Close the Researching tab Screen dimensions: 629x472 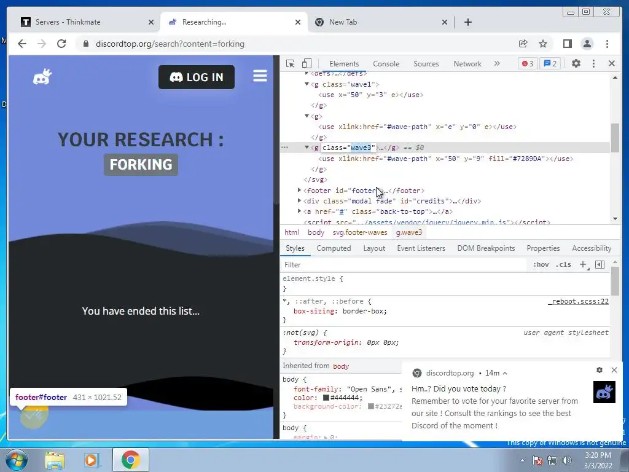click(298, 22)
